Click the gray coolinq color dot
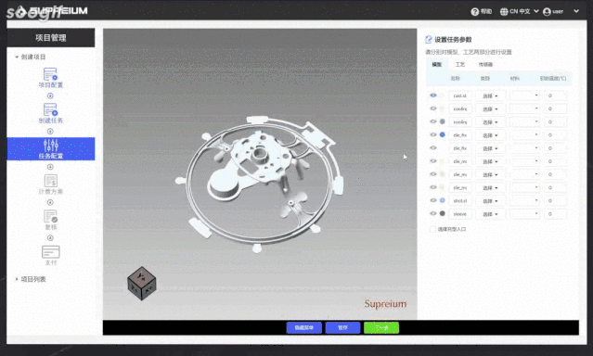 tap(442, 121)
